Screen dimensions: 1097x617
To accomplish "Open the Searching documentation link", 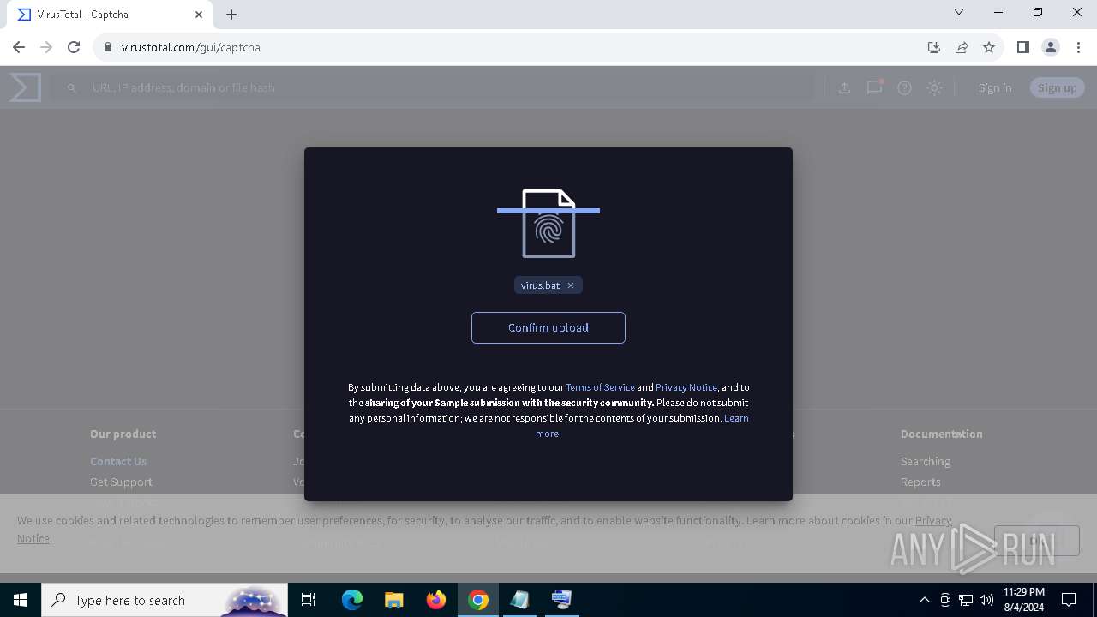I will 926,461.
